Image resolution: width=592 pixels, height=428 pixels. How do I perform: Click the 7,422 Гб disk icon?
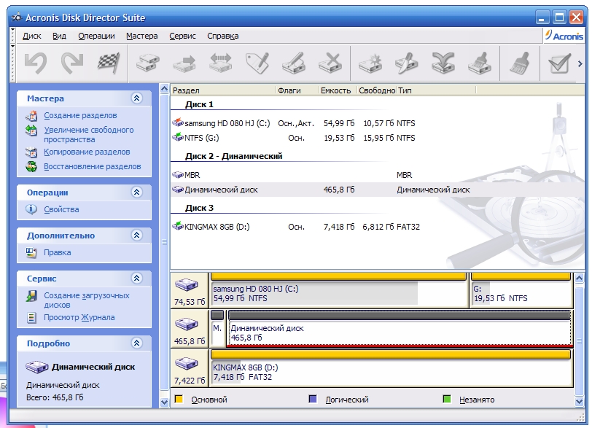pyautogui.click(x=186, y=363)
